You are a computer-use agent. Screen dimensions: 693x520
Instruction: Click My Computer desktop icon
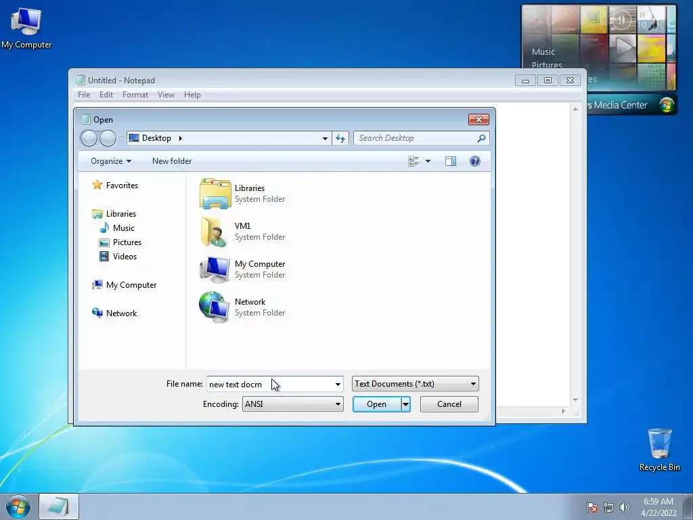pos(26,28)
